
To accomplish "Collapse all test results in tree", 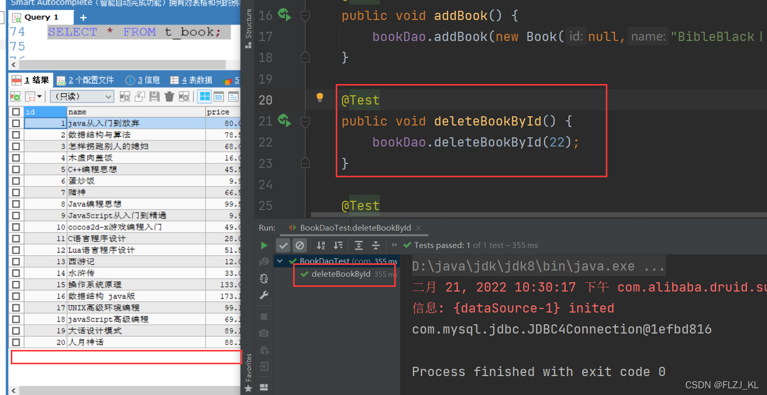I will pyautogui.click(x=376, y=245).
